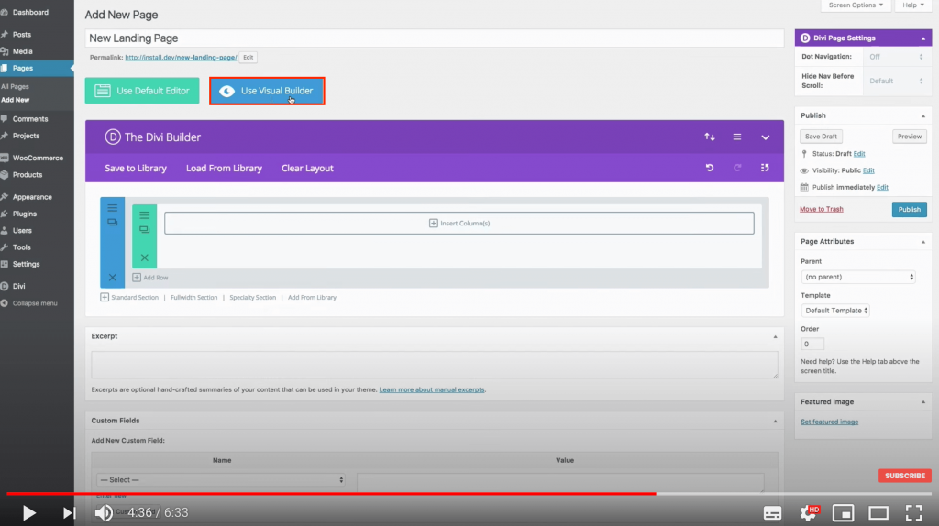The width and height of the screenshot is (939, 526).
Task: Open WooCommerce menu
Action: click(37, 158)
